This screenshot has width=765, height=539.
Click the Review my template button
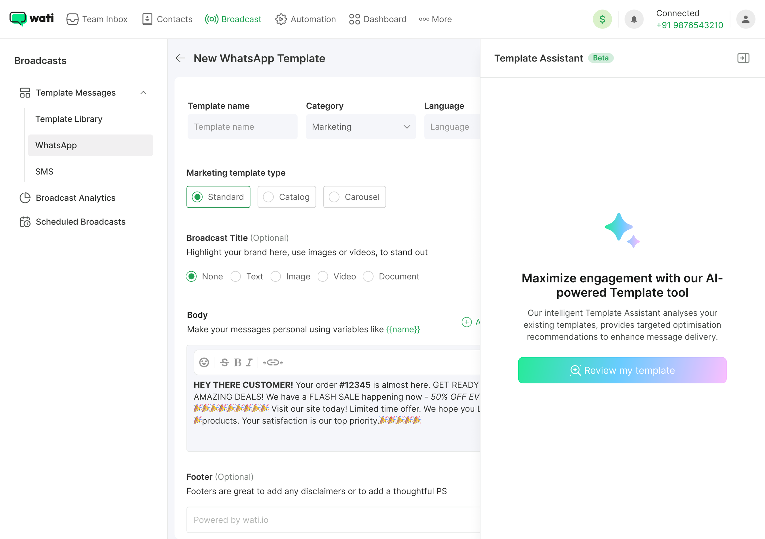622,370
